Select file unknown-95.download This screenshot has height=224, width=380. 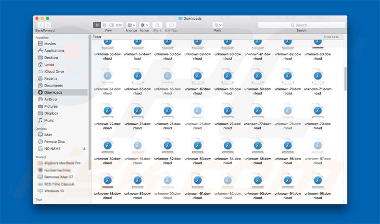[318, 187]
